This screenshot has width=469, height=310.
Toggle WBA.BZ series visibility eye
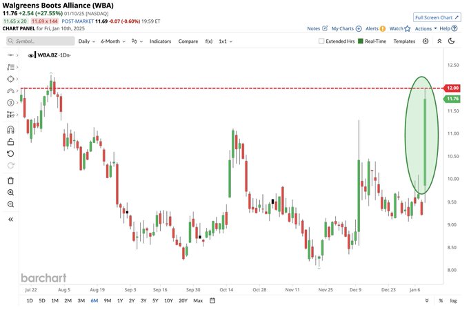point(30,55)
